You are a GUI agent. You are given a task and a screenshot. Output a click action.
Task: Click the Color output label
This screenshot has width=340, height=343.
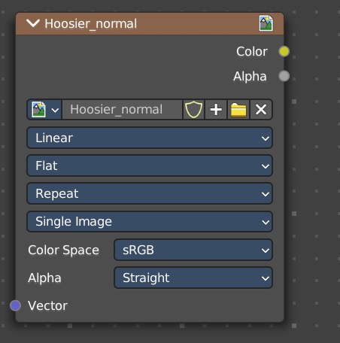tap(252, 51)
